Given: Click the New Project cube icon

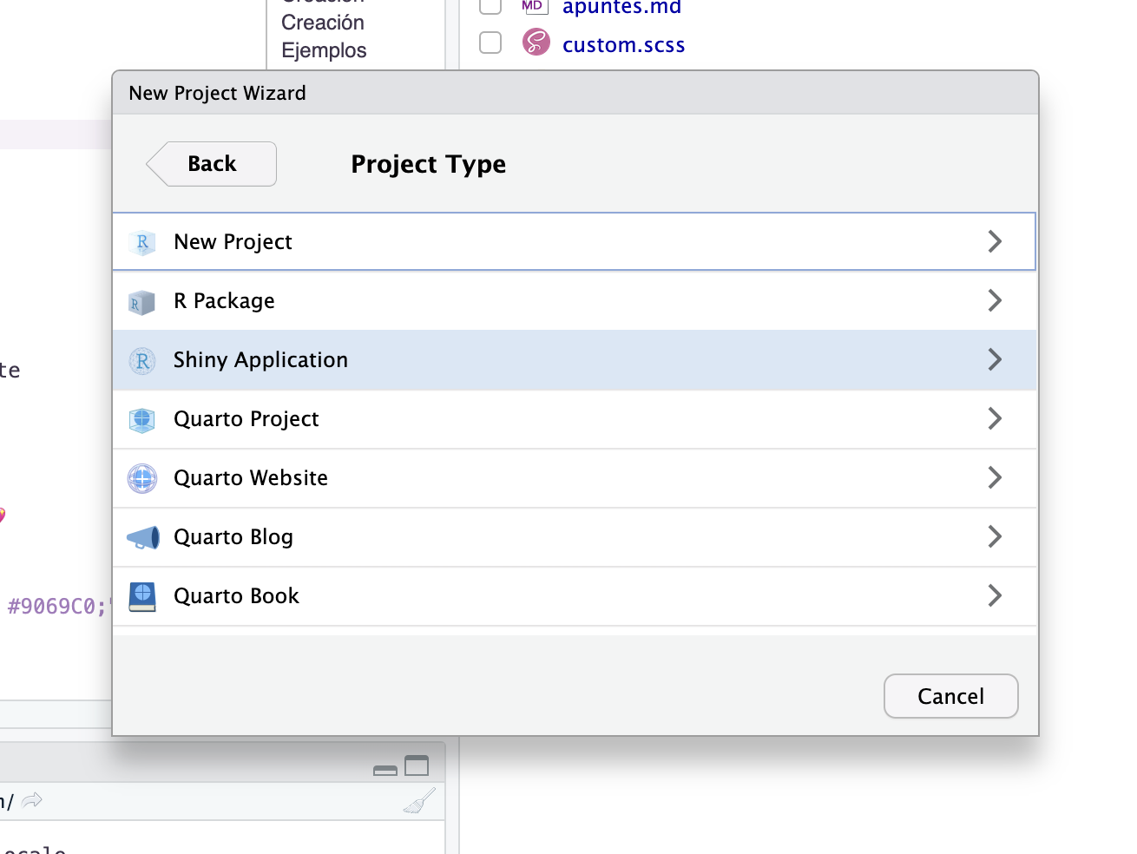Looking at the screenshot, I should coord(142,242).
